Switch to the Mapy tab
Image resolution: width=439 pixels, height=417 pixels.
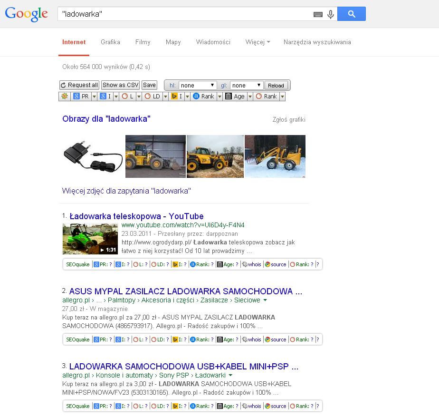pos(173,42)
